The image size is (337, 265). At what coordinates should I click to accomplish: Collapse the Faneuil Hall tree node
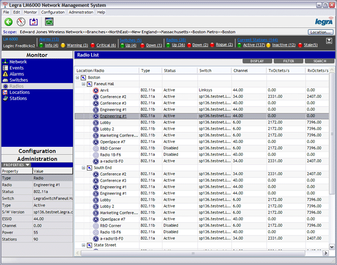(83, 84)
